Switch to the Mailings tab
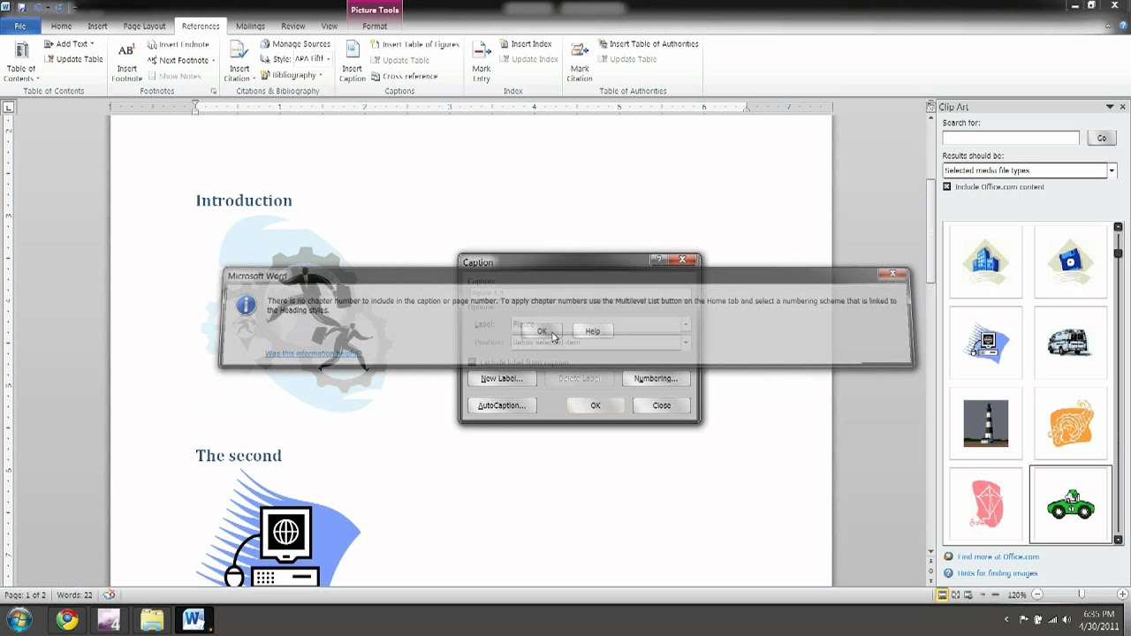This screenshot has width=1131, height=636. click(x=250, y=26)
